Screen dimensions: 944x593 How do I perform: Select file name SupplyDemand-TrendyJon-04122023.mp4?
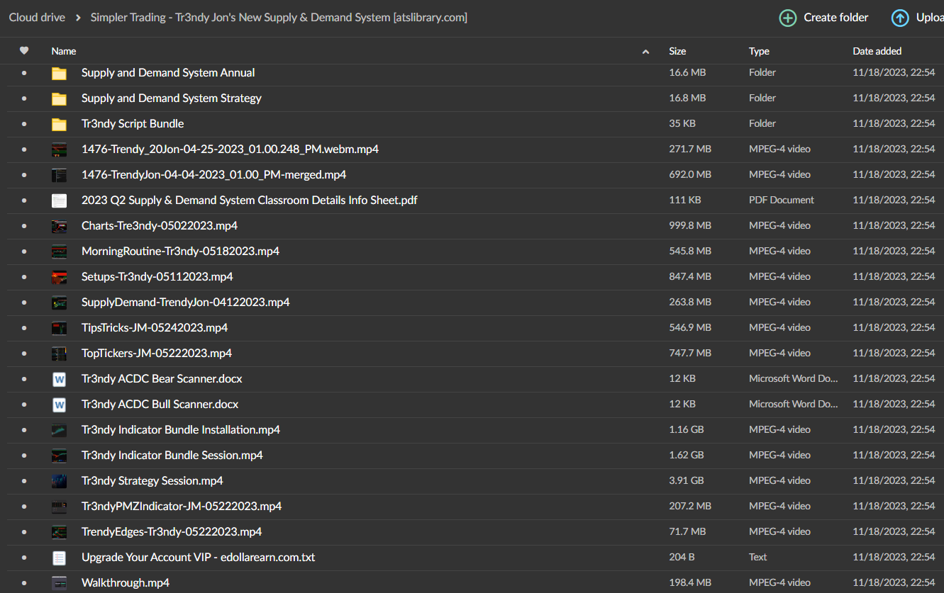pos(186,303)
